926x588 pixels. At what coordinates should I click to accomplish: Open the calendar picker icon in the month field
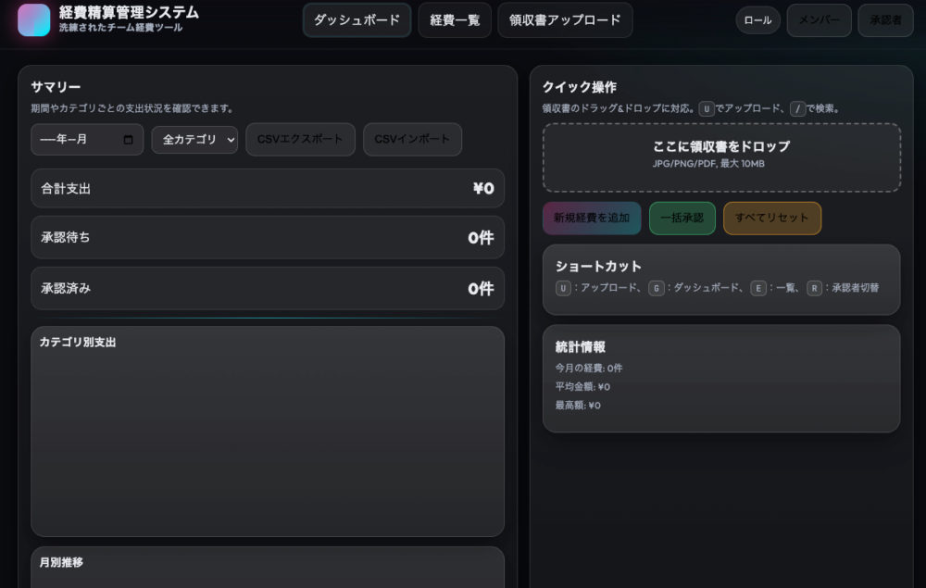coord(129,140)
